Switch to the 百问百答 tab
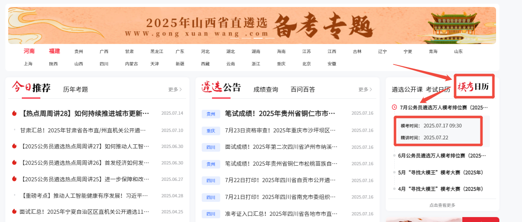The width and height of the screenshot is (522, 222). [303, 90]
